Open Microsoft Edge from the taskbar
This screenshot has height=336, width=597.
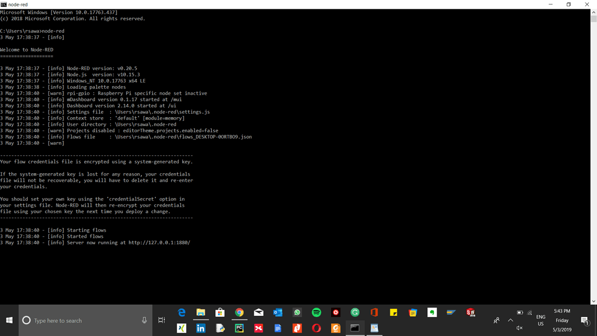[181, 312]
